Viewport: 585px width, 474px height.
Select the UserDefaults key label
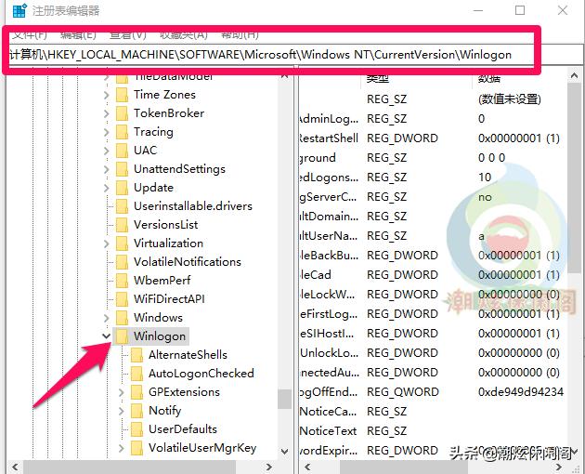pos(182,429)
